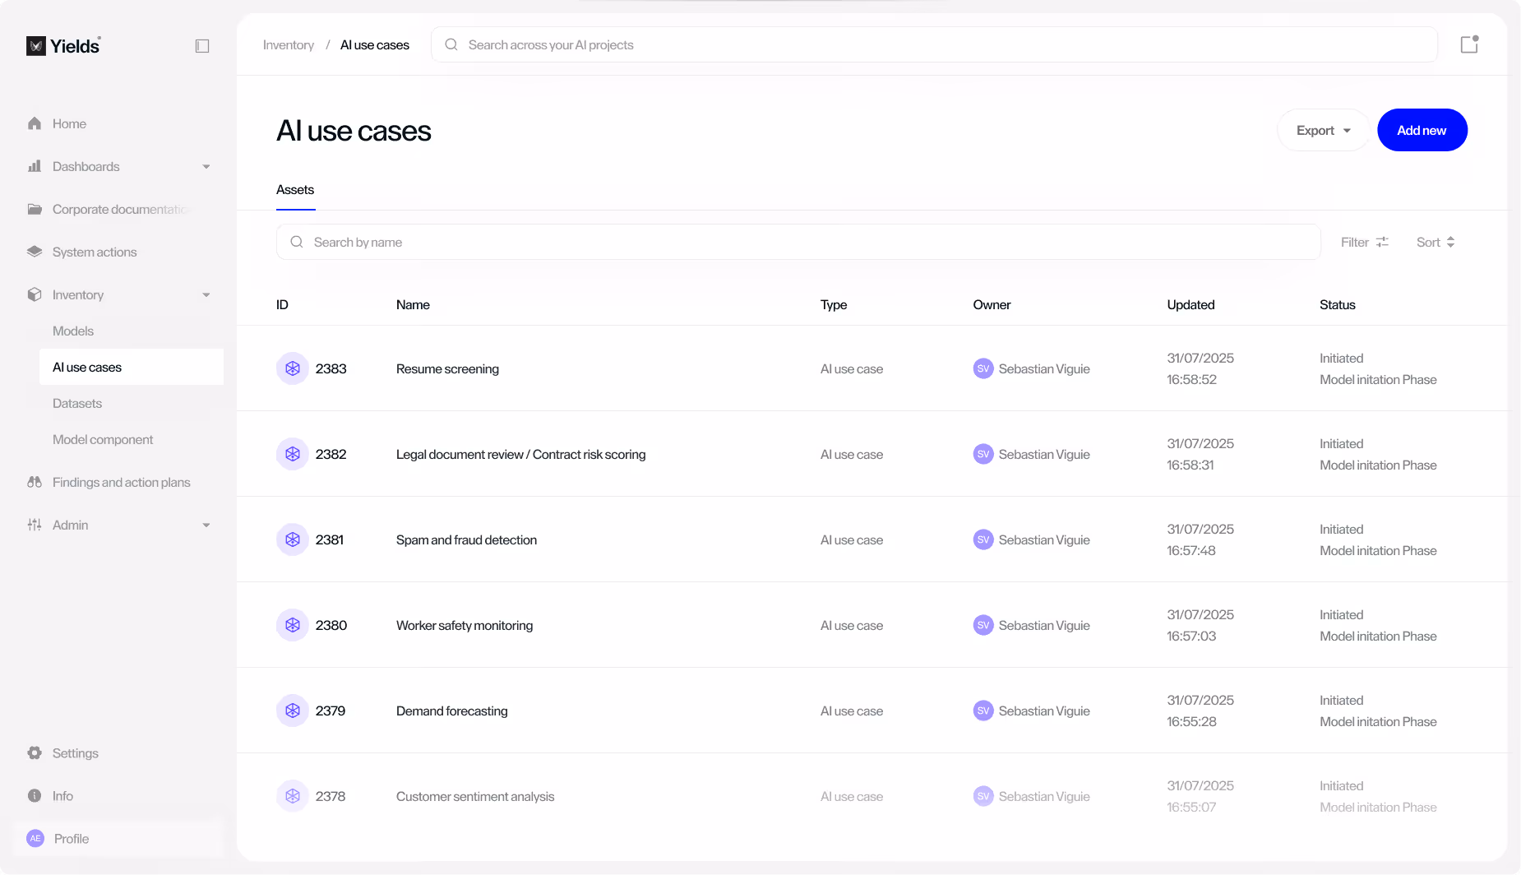
Task: Click the Home house icon
Action: (x=35, y=123)
